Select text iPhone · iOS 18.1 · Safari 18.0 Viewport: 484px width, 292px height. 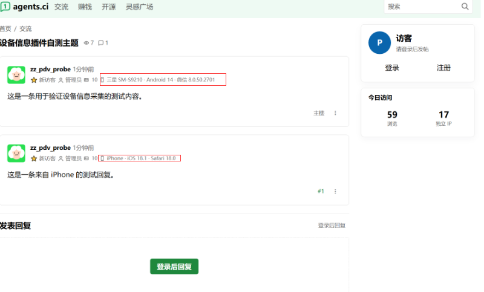click(x=141, y=158)
